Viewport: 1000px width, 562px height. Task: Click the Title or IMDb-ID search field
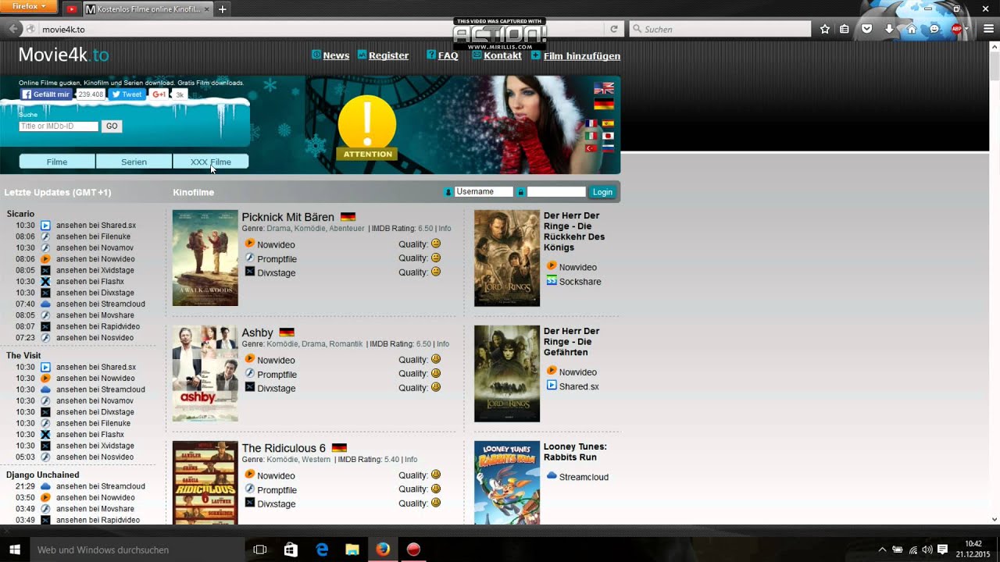pos(59,126)
